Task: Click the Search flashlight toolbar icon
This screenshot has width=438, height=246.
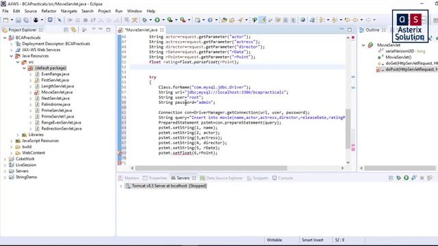Action: pyautogui.click(x=240, y=20)
